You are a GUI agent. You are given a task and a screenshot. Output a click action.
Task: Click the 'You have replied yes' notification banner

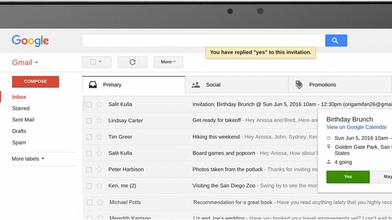pos(261,52)
